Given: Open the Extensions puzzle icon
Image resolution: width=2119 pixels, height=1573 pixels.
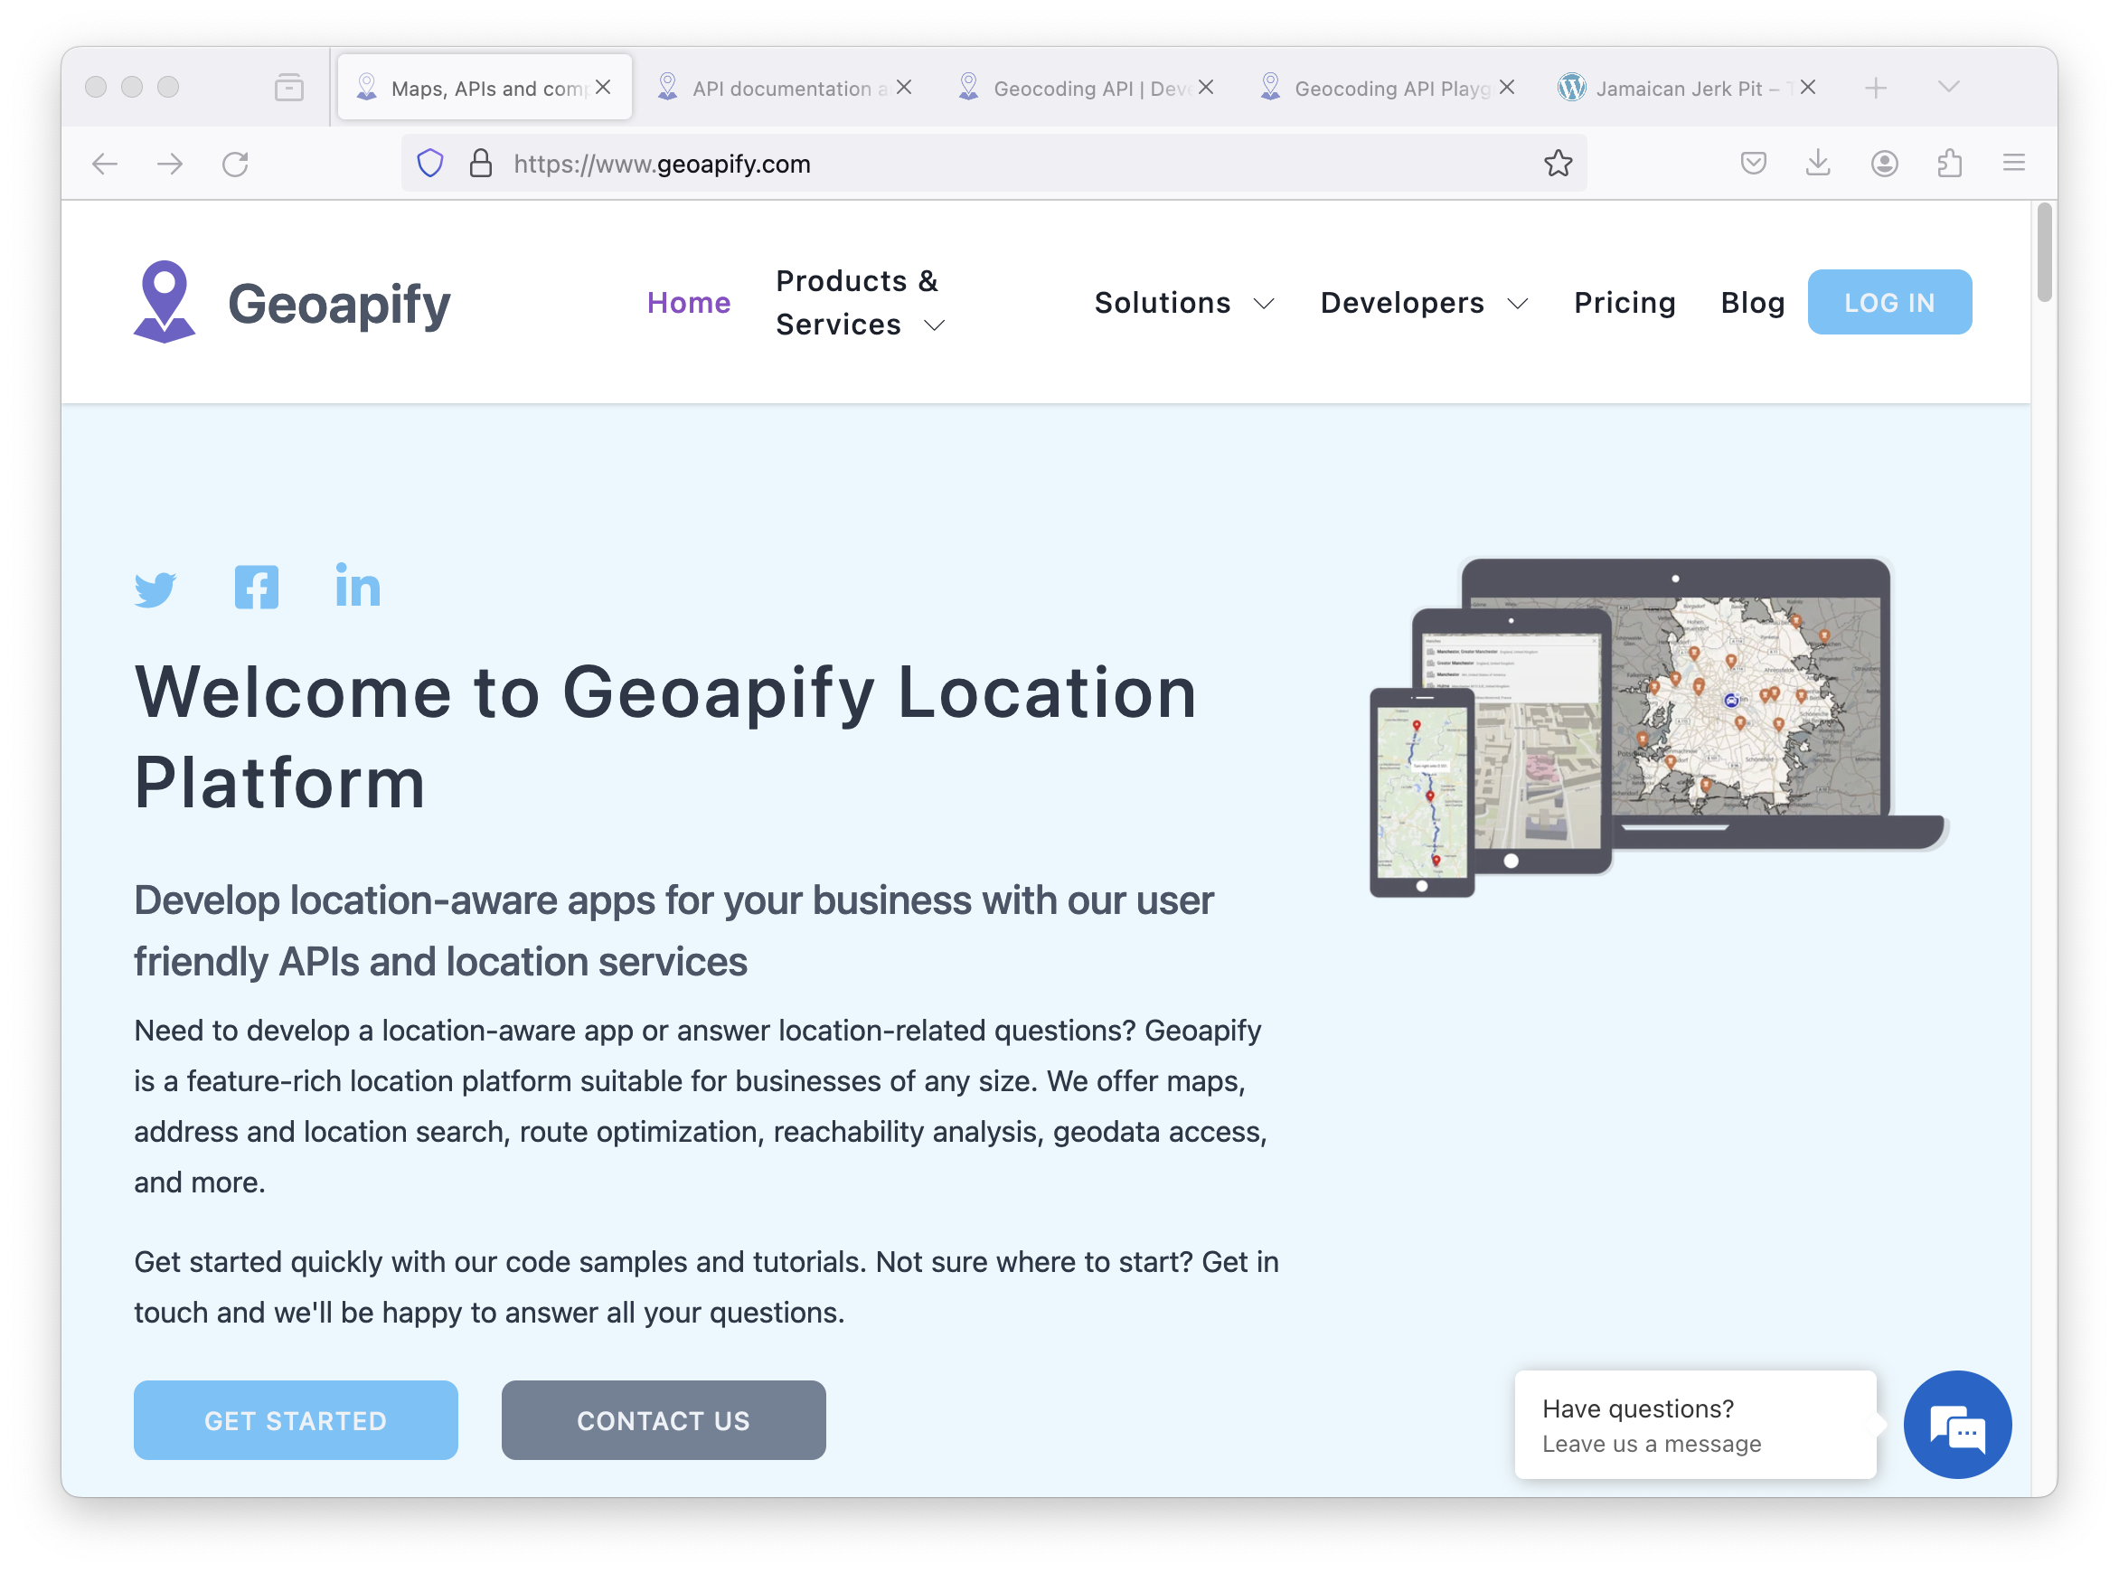Looking at the screenshot, I should 1950,163.
